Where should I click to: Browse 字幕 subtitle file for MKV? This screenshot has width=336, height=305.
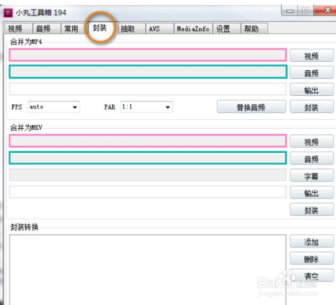pos(312,176)
